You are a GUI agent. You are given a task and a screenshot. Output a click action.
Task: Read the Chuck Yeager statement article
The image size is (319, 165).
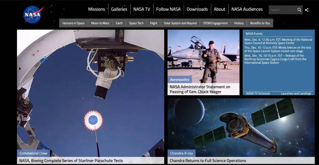[200, 89]
